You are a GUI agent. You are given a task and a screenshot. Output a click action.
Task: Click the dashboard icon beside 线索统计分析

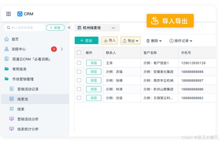click(x=12, y=129)
